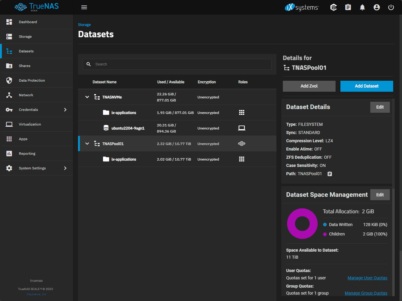Click the power button icon
Viewport: 402px width, 301px height.
[391, 7]
